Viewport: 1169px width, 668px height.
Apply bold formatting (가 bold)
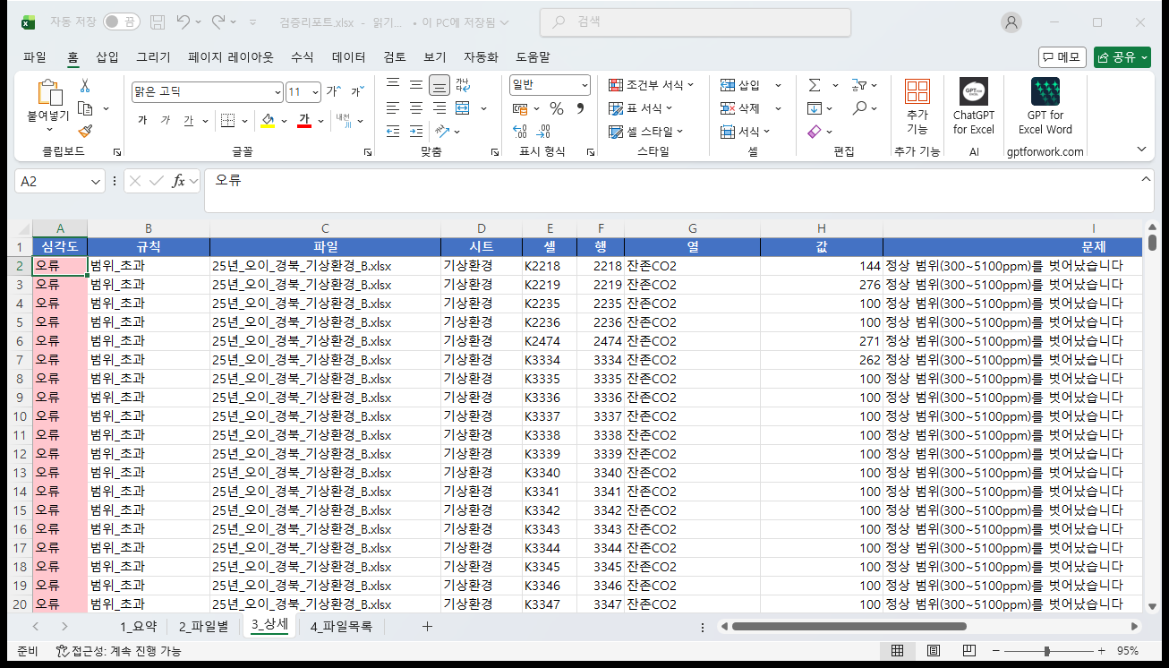(142, 120)
